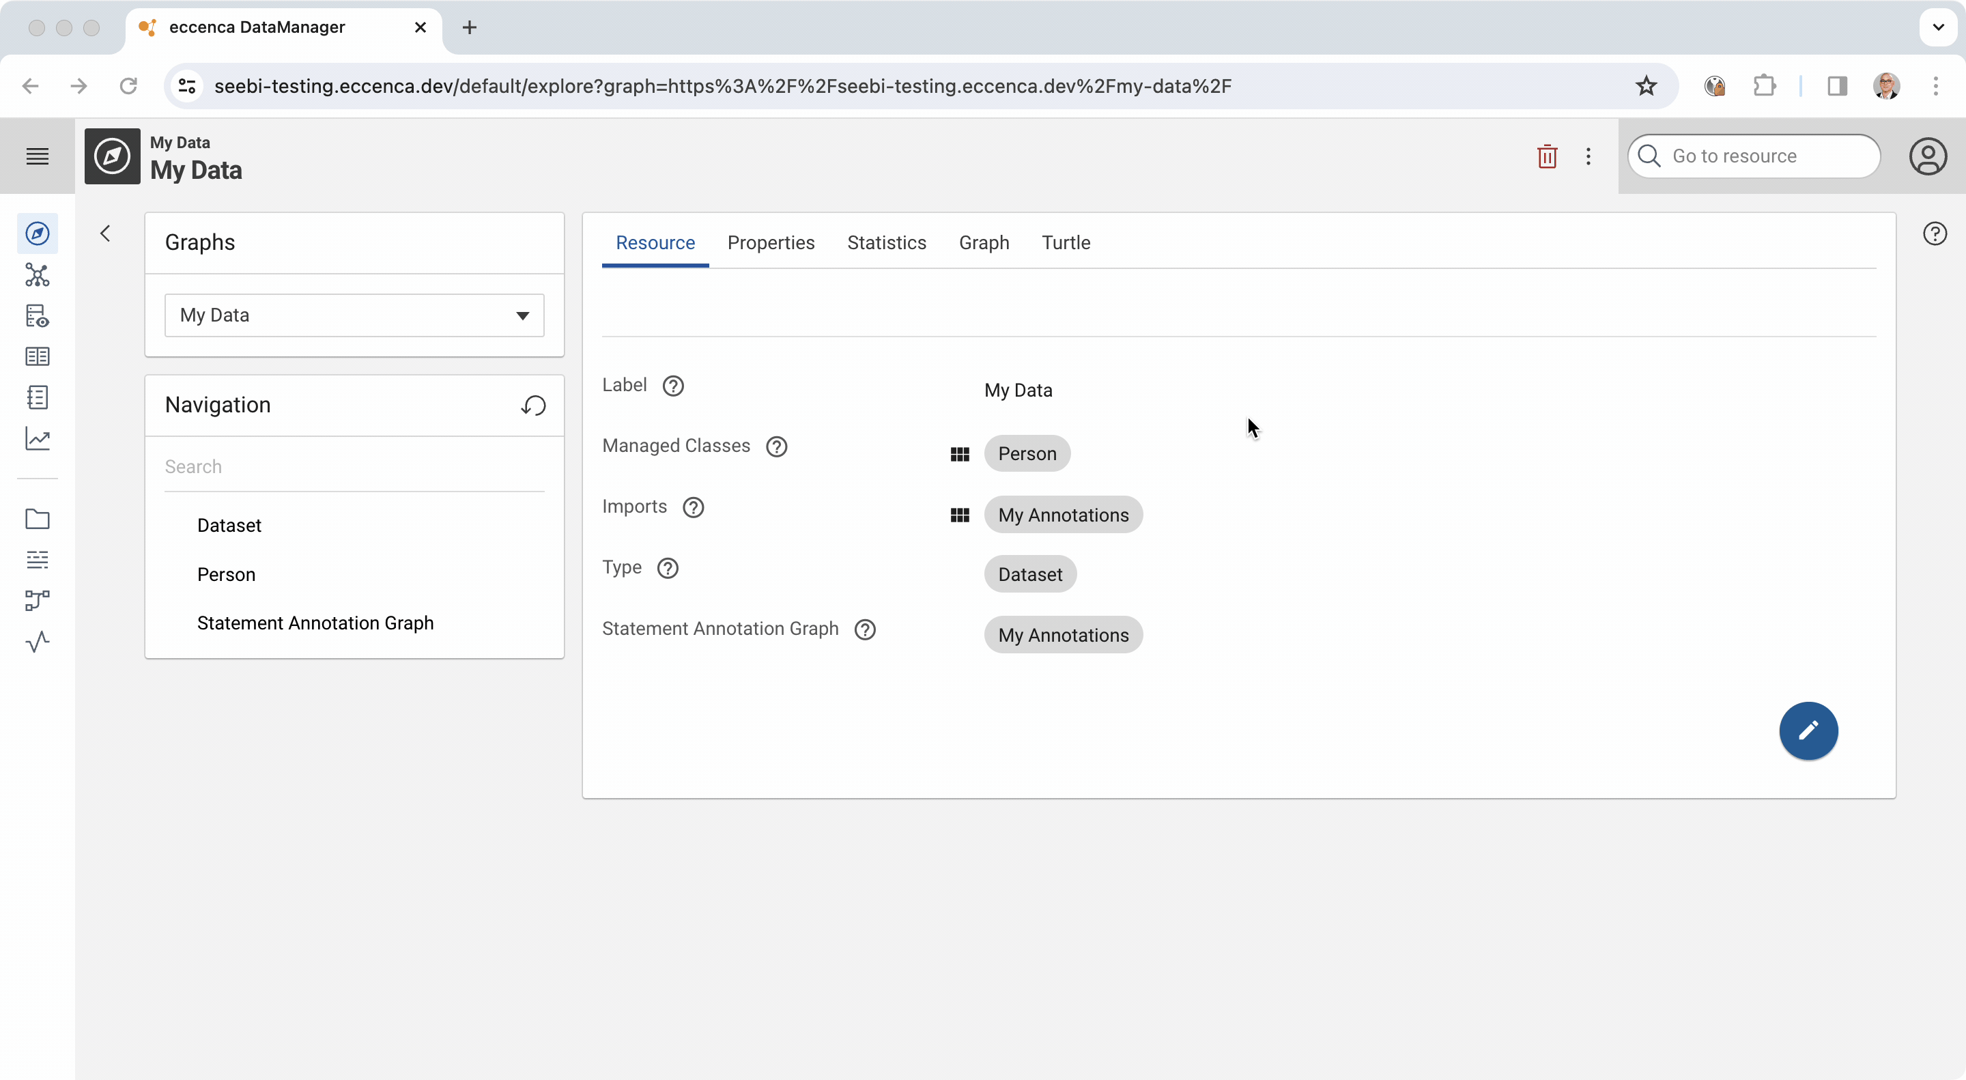Click the folder projects sidebar icon
This screenshot has height=1080, width=1966.
(37, 519)
